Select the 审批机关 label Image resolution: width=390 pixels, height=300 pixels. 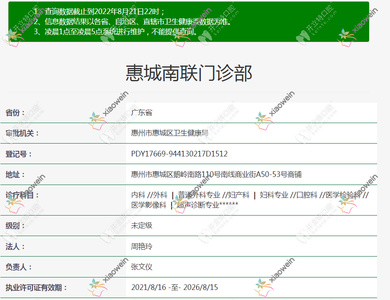point(22,133)
